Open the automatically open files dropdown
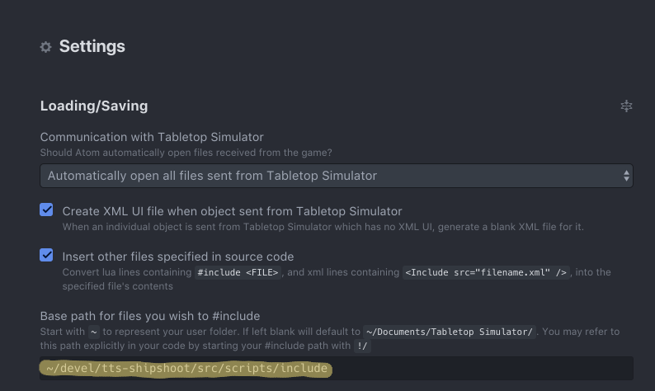The width and height of the screenshot is (655, 391). coord(337,176)
